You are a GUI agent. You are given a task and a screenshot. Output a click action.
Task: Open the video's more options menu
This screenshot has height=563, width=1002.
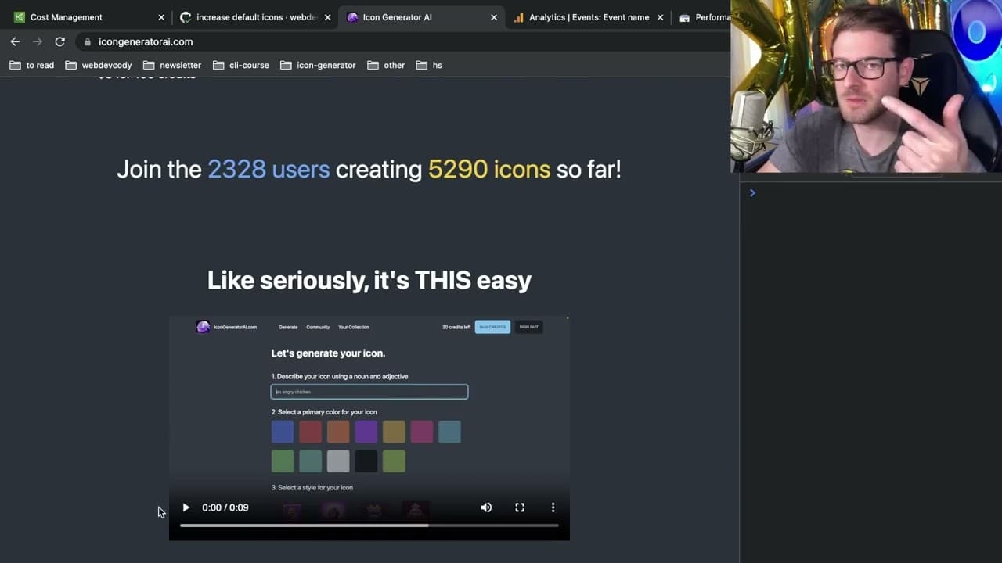[x=553, y=507]
